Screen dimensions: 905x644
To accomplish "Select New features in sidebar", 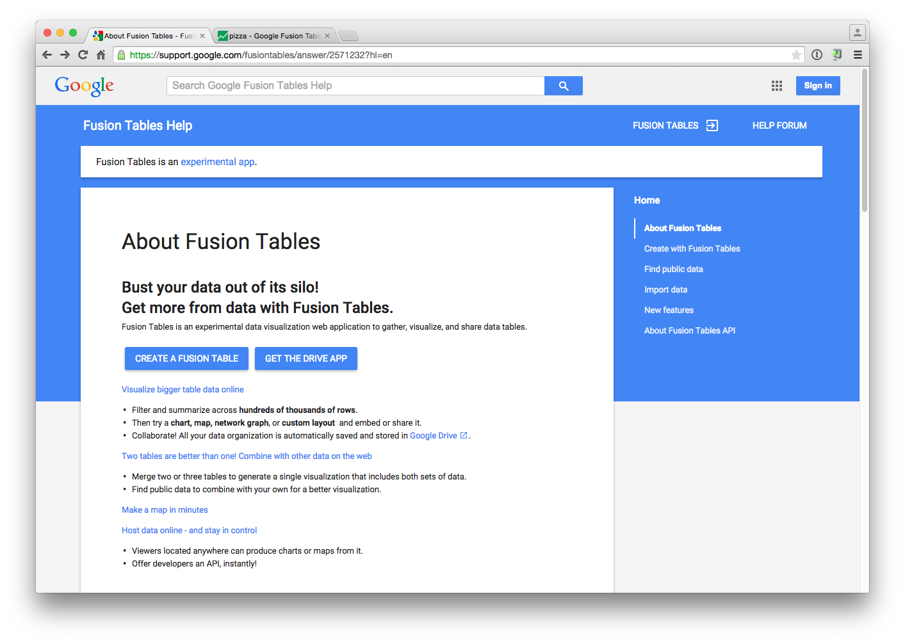I will [x=669, y=310].
